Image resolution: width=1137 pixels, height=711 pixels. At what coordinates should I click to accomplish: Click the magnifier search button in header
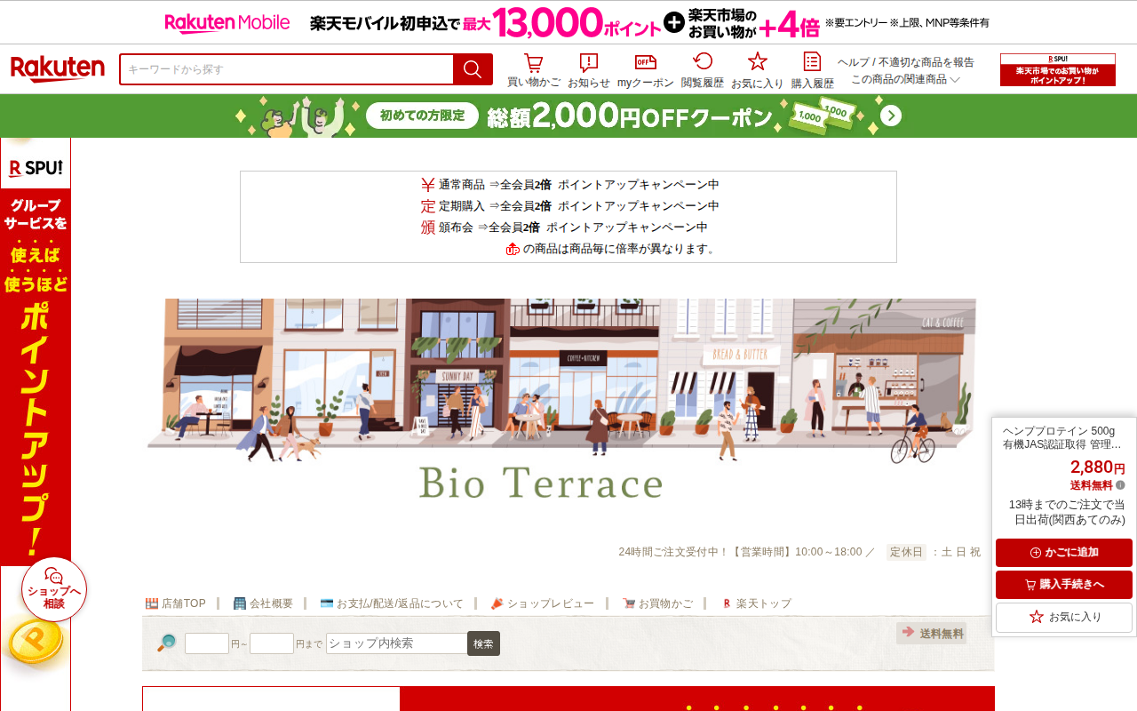pyautogui.click(x=473, y=69)
